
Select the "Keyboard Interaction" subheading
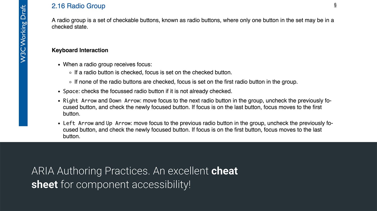pos(80,50)
